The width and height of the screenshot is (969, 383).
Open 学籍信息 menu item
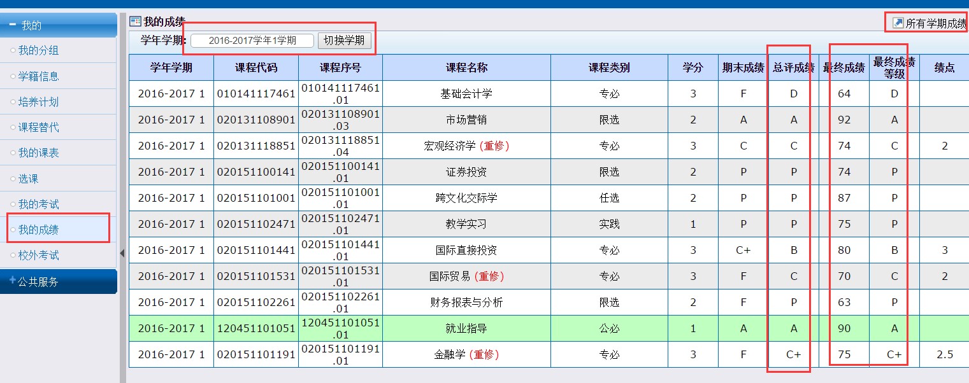38,76
